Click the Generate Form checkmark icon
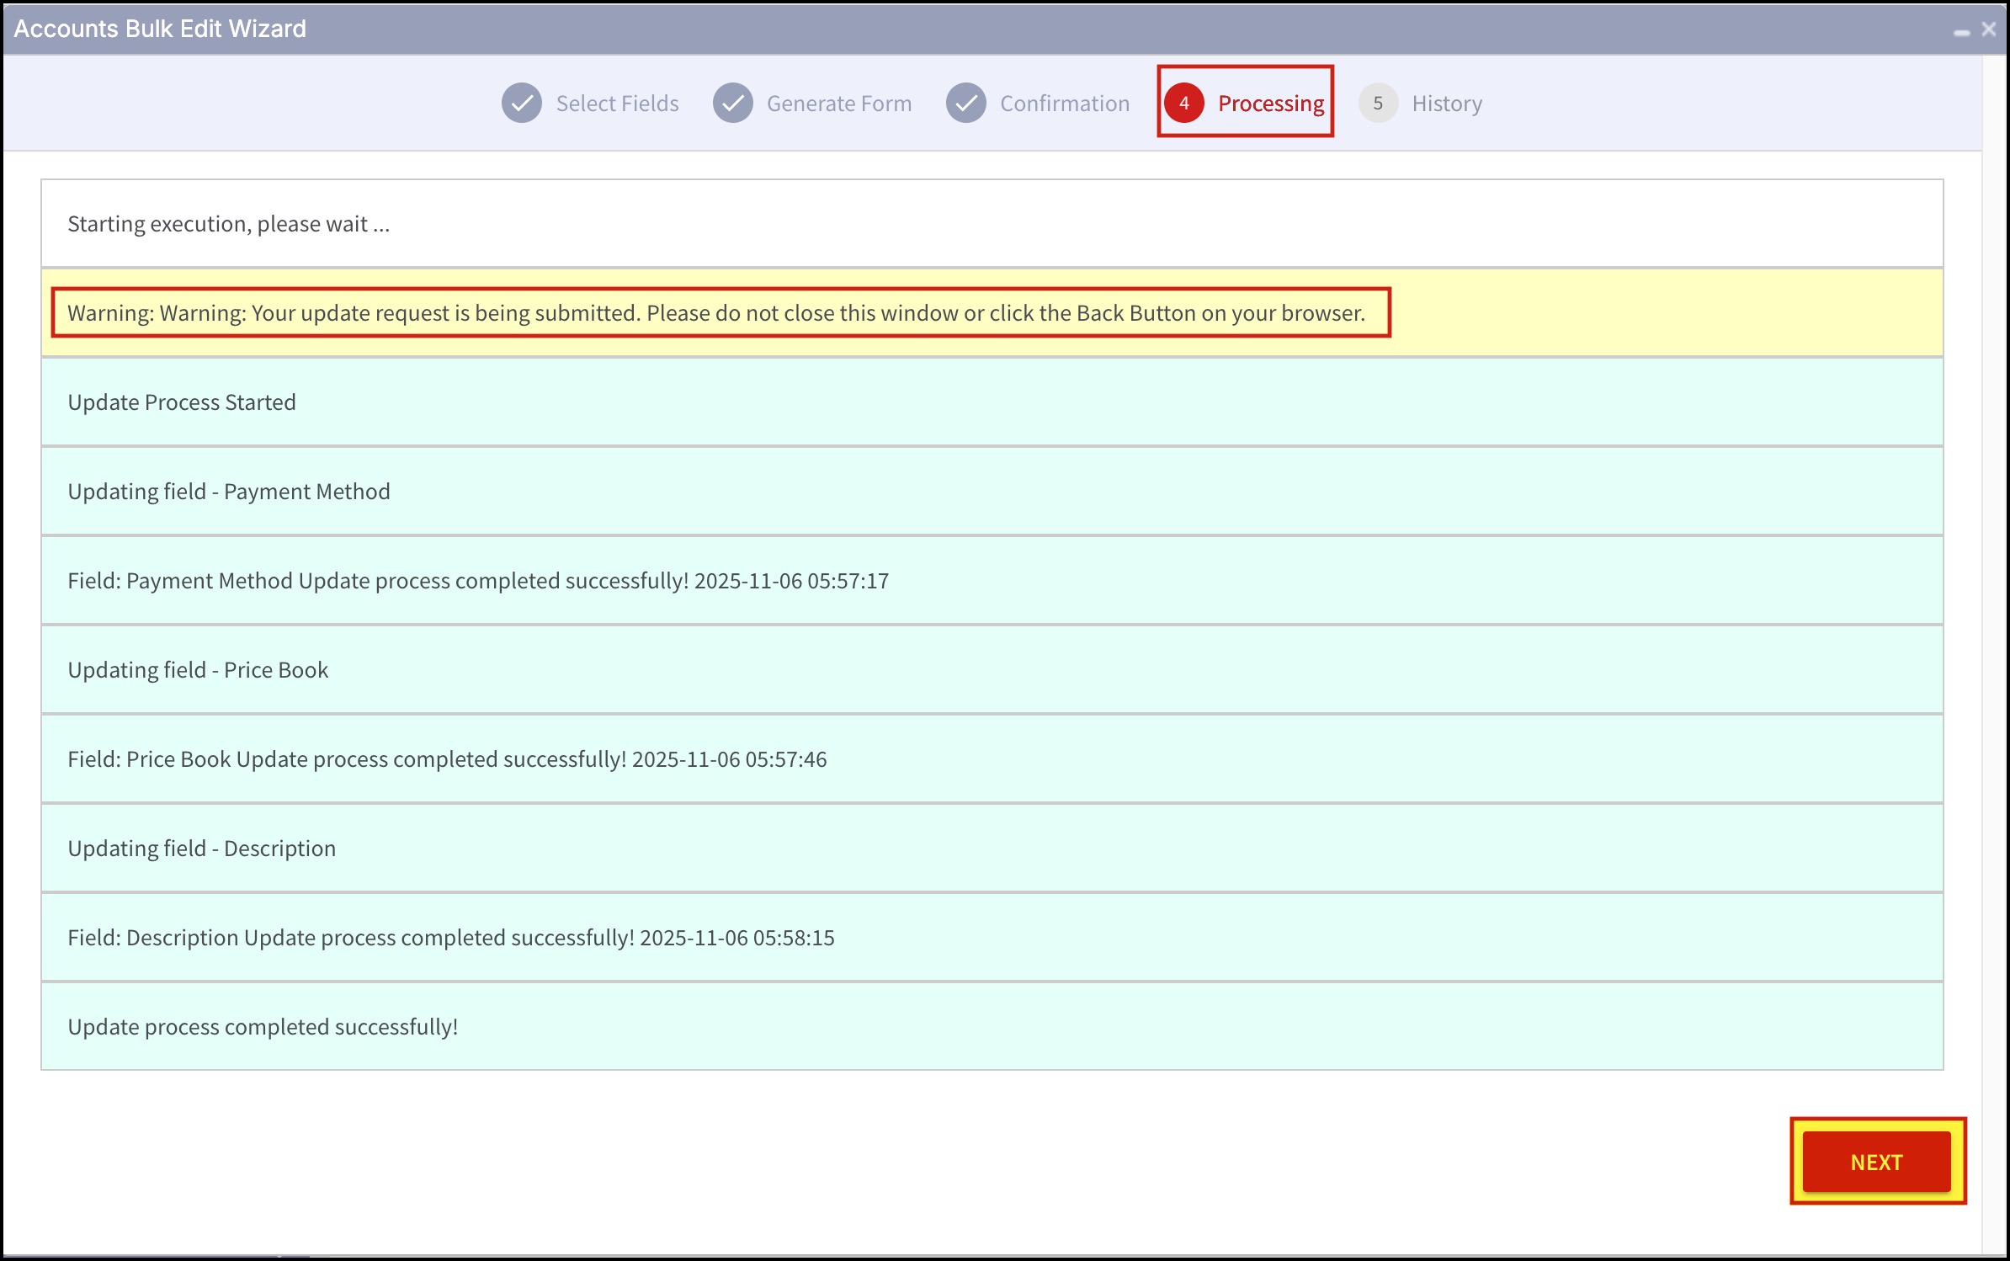Screen dimensions: 2010x1261 [732, 104]
